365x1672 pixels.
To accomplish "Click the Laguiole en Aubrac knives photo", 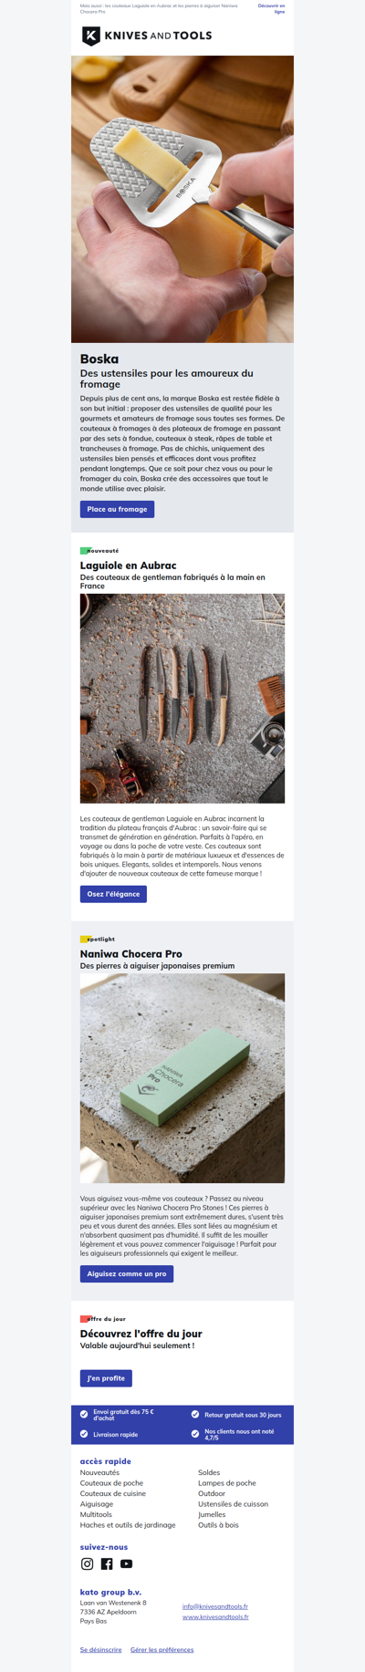I will pyautogui.click(x=182, y=699).
